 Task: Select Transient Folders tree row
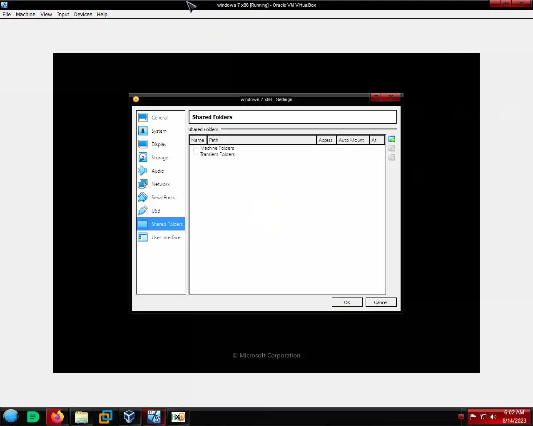coord(217,154)
